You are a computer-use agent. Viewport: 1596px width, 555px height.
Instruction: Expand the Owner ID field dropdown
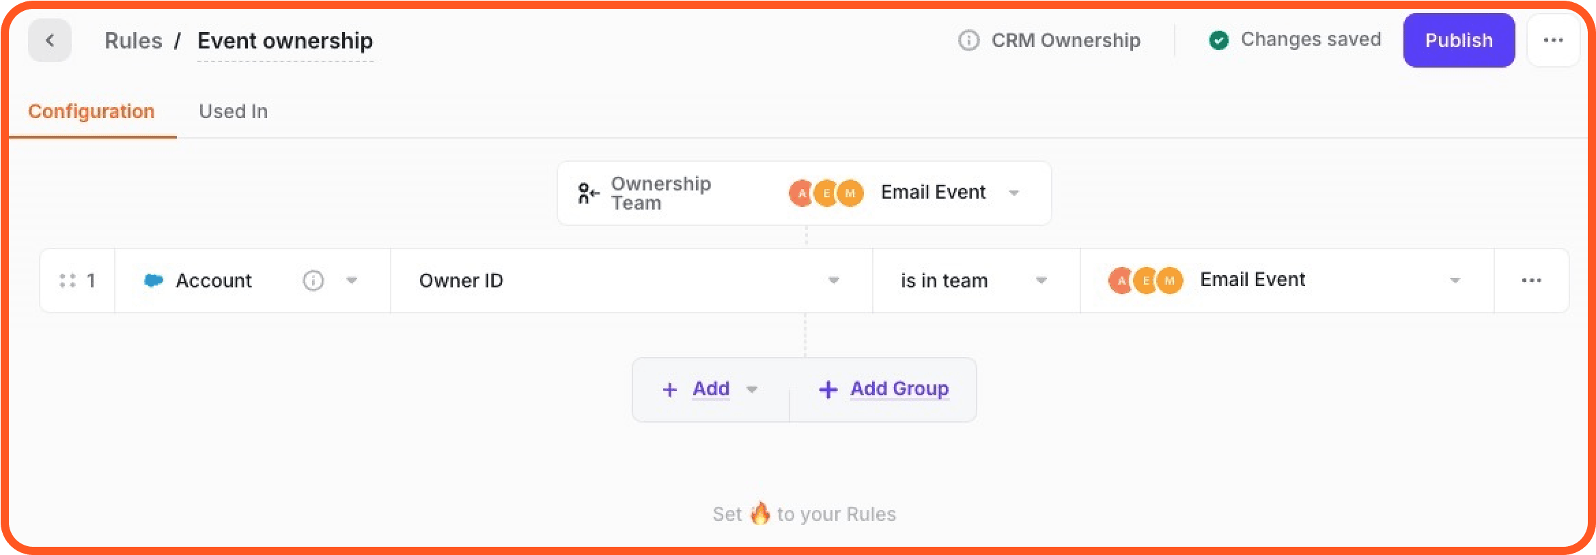833,281
